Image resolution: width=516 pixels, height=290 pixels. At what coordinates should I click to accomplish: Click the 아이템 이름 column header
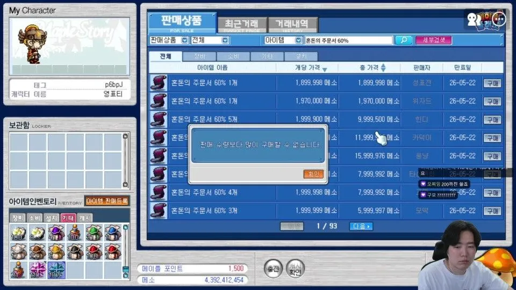212,68
